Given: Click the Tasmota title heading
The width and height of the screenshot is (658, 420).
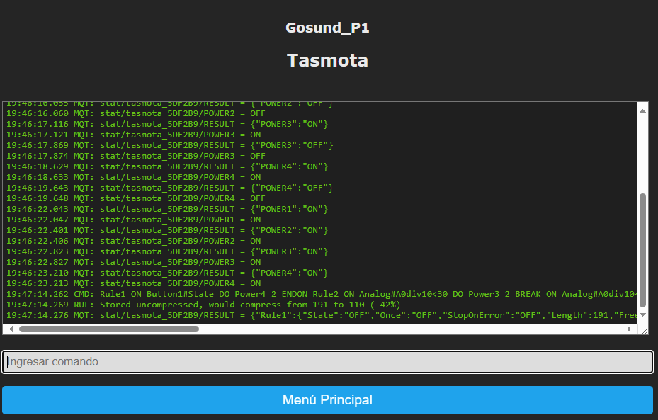Looking at the screenshot, I should click(327, 60).
